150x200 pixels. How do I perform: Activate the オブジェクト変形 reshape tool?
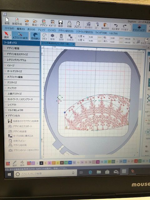(x=20, y=36)
